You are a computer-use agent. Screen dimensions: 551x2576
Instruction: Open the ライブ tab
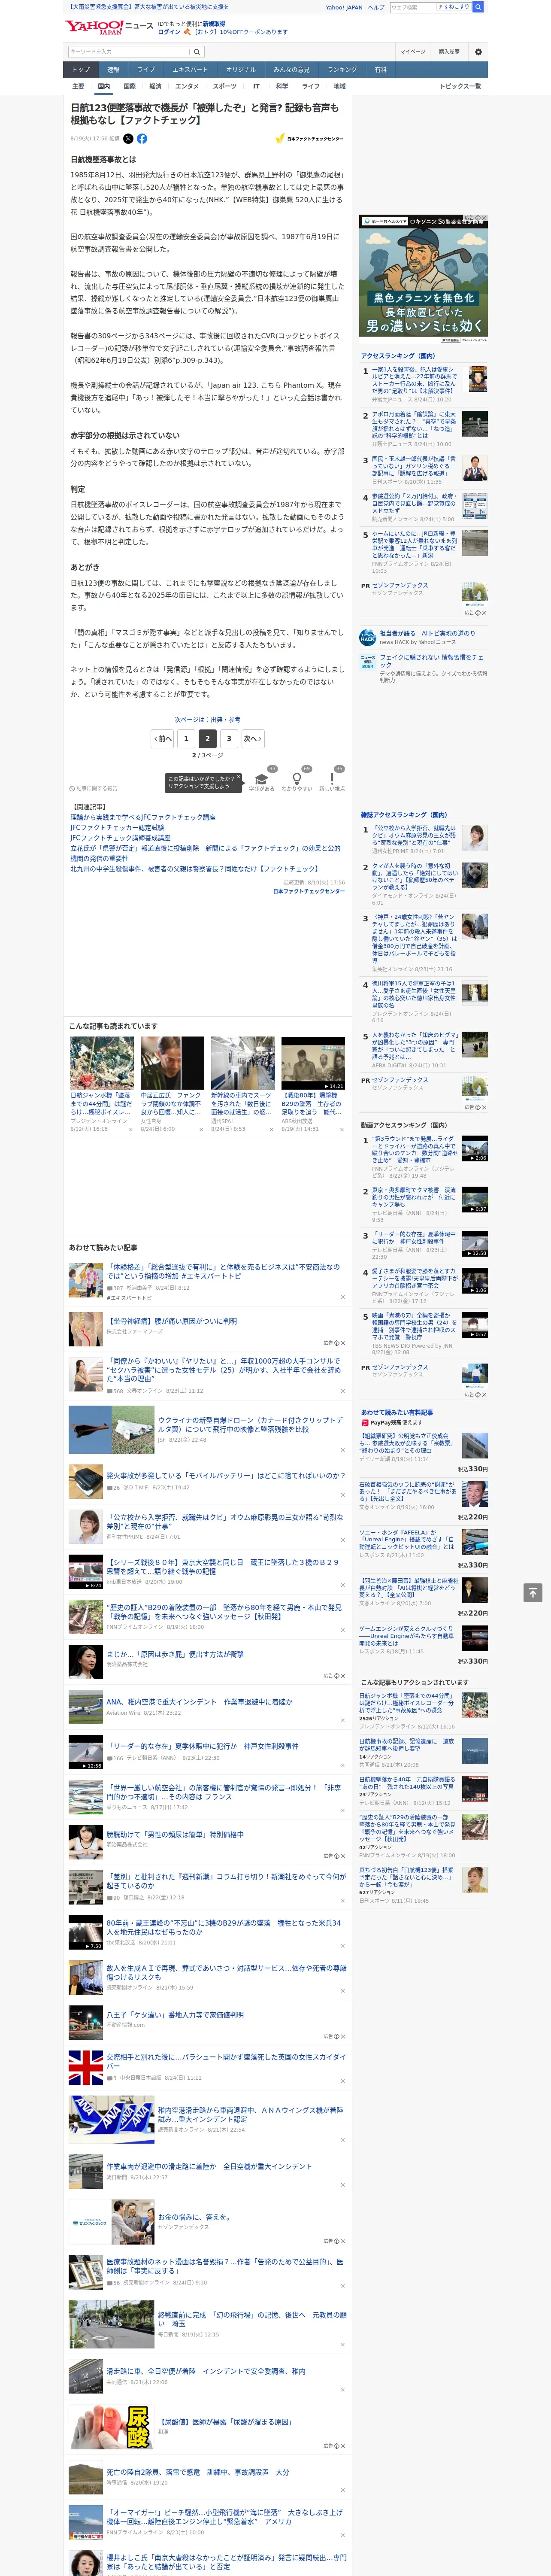coord(146,70)
